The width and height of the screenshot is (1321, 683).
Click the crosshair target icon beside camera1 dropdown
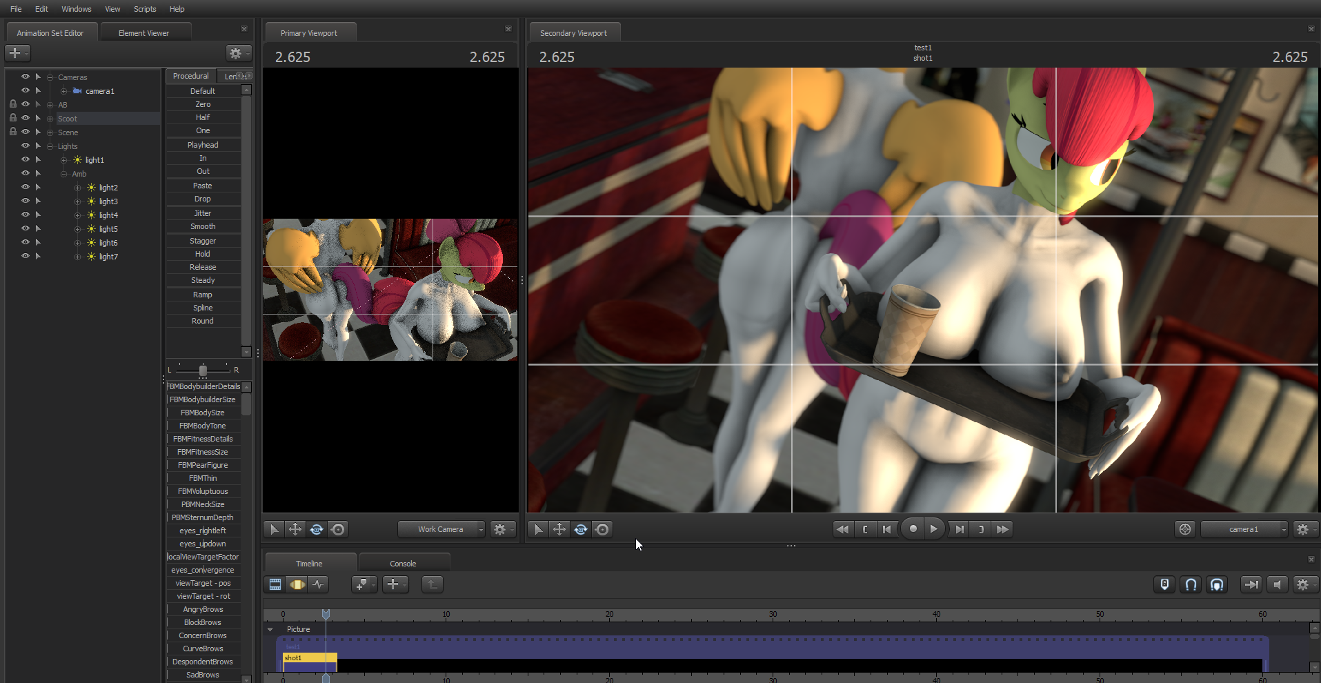tap(1185, 529)
